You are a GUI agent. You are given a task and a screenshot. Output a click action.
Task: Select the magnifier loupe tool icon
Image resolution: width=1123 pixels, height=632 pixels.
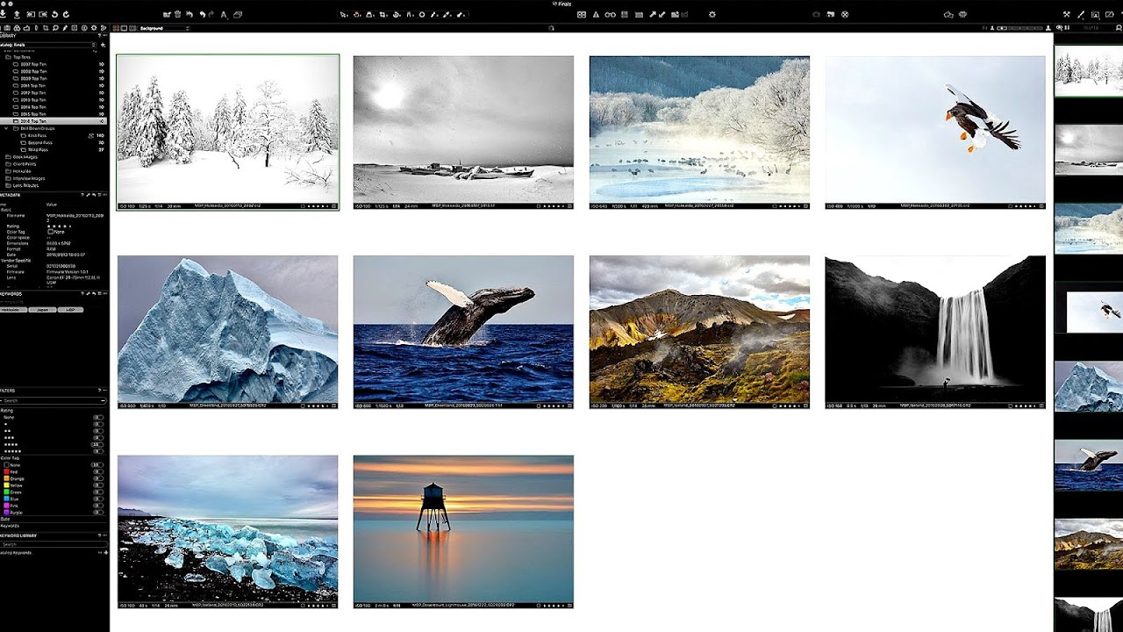[x=55, y=28]
